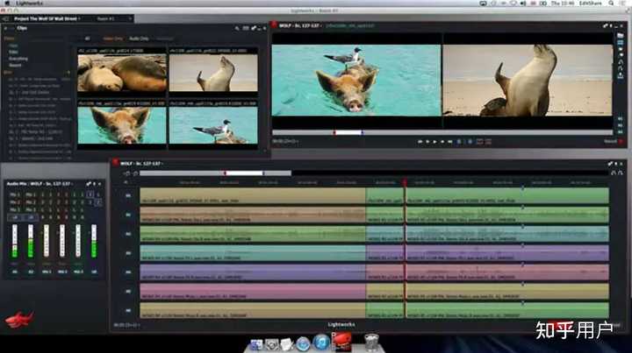Open the Trash in the dock

(x=370, y=342)
